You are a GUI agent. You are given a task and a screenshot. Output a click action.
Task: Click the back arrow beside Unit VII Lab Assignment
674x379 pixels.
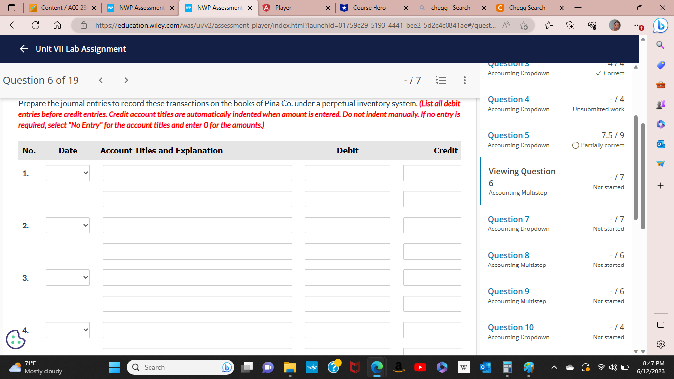click(23, 48)
